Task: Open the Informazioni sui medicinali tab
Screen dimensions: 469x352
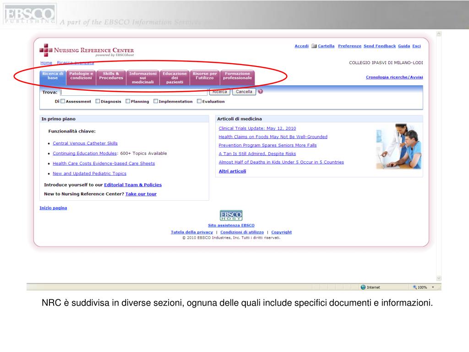Action: coord(143,77)
